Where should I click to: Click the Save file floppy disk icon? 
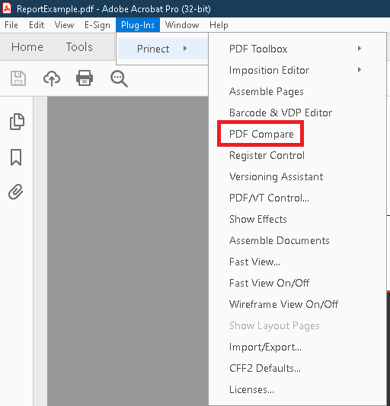point(18,78)
